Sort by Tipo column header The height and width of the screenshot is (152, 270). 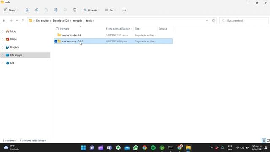137,29
